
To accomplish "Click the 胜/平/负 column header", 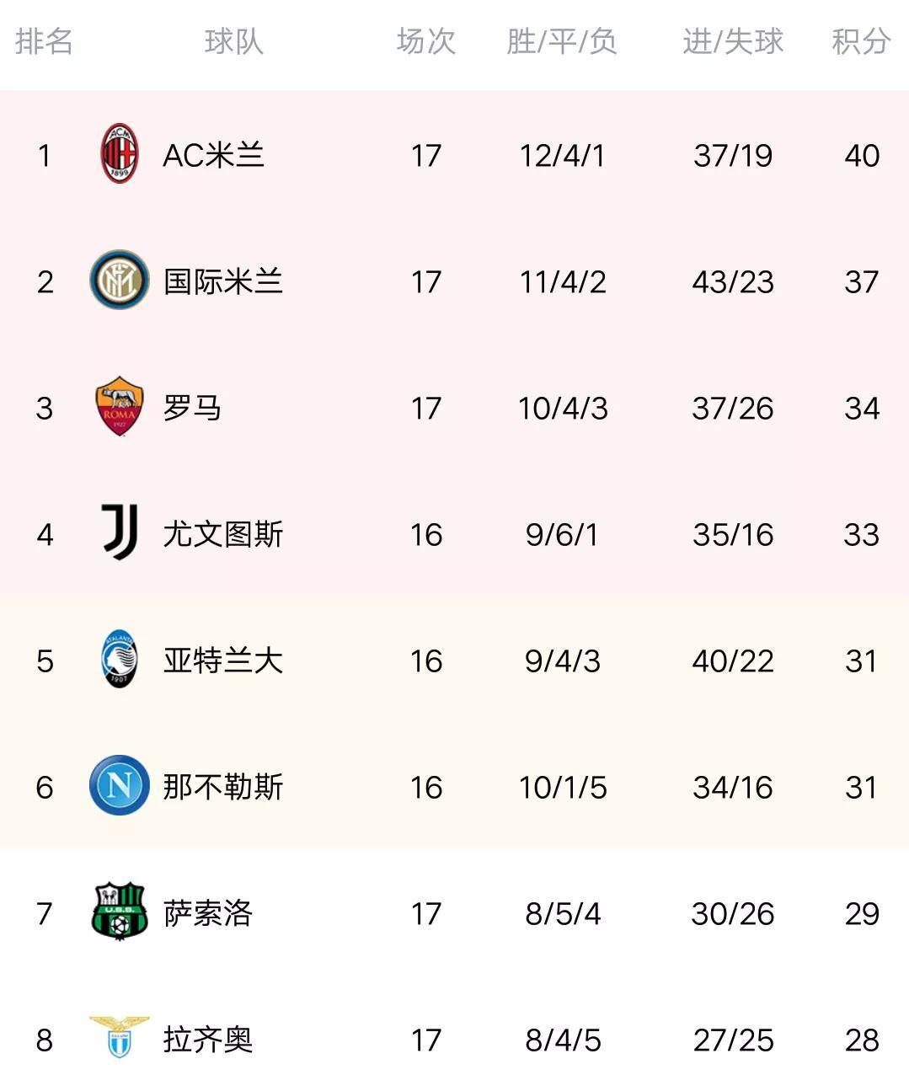I will (562, 41).
